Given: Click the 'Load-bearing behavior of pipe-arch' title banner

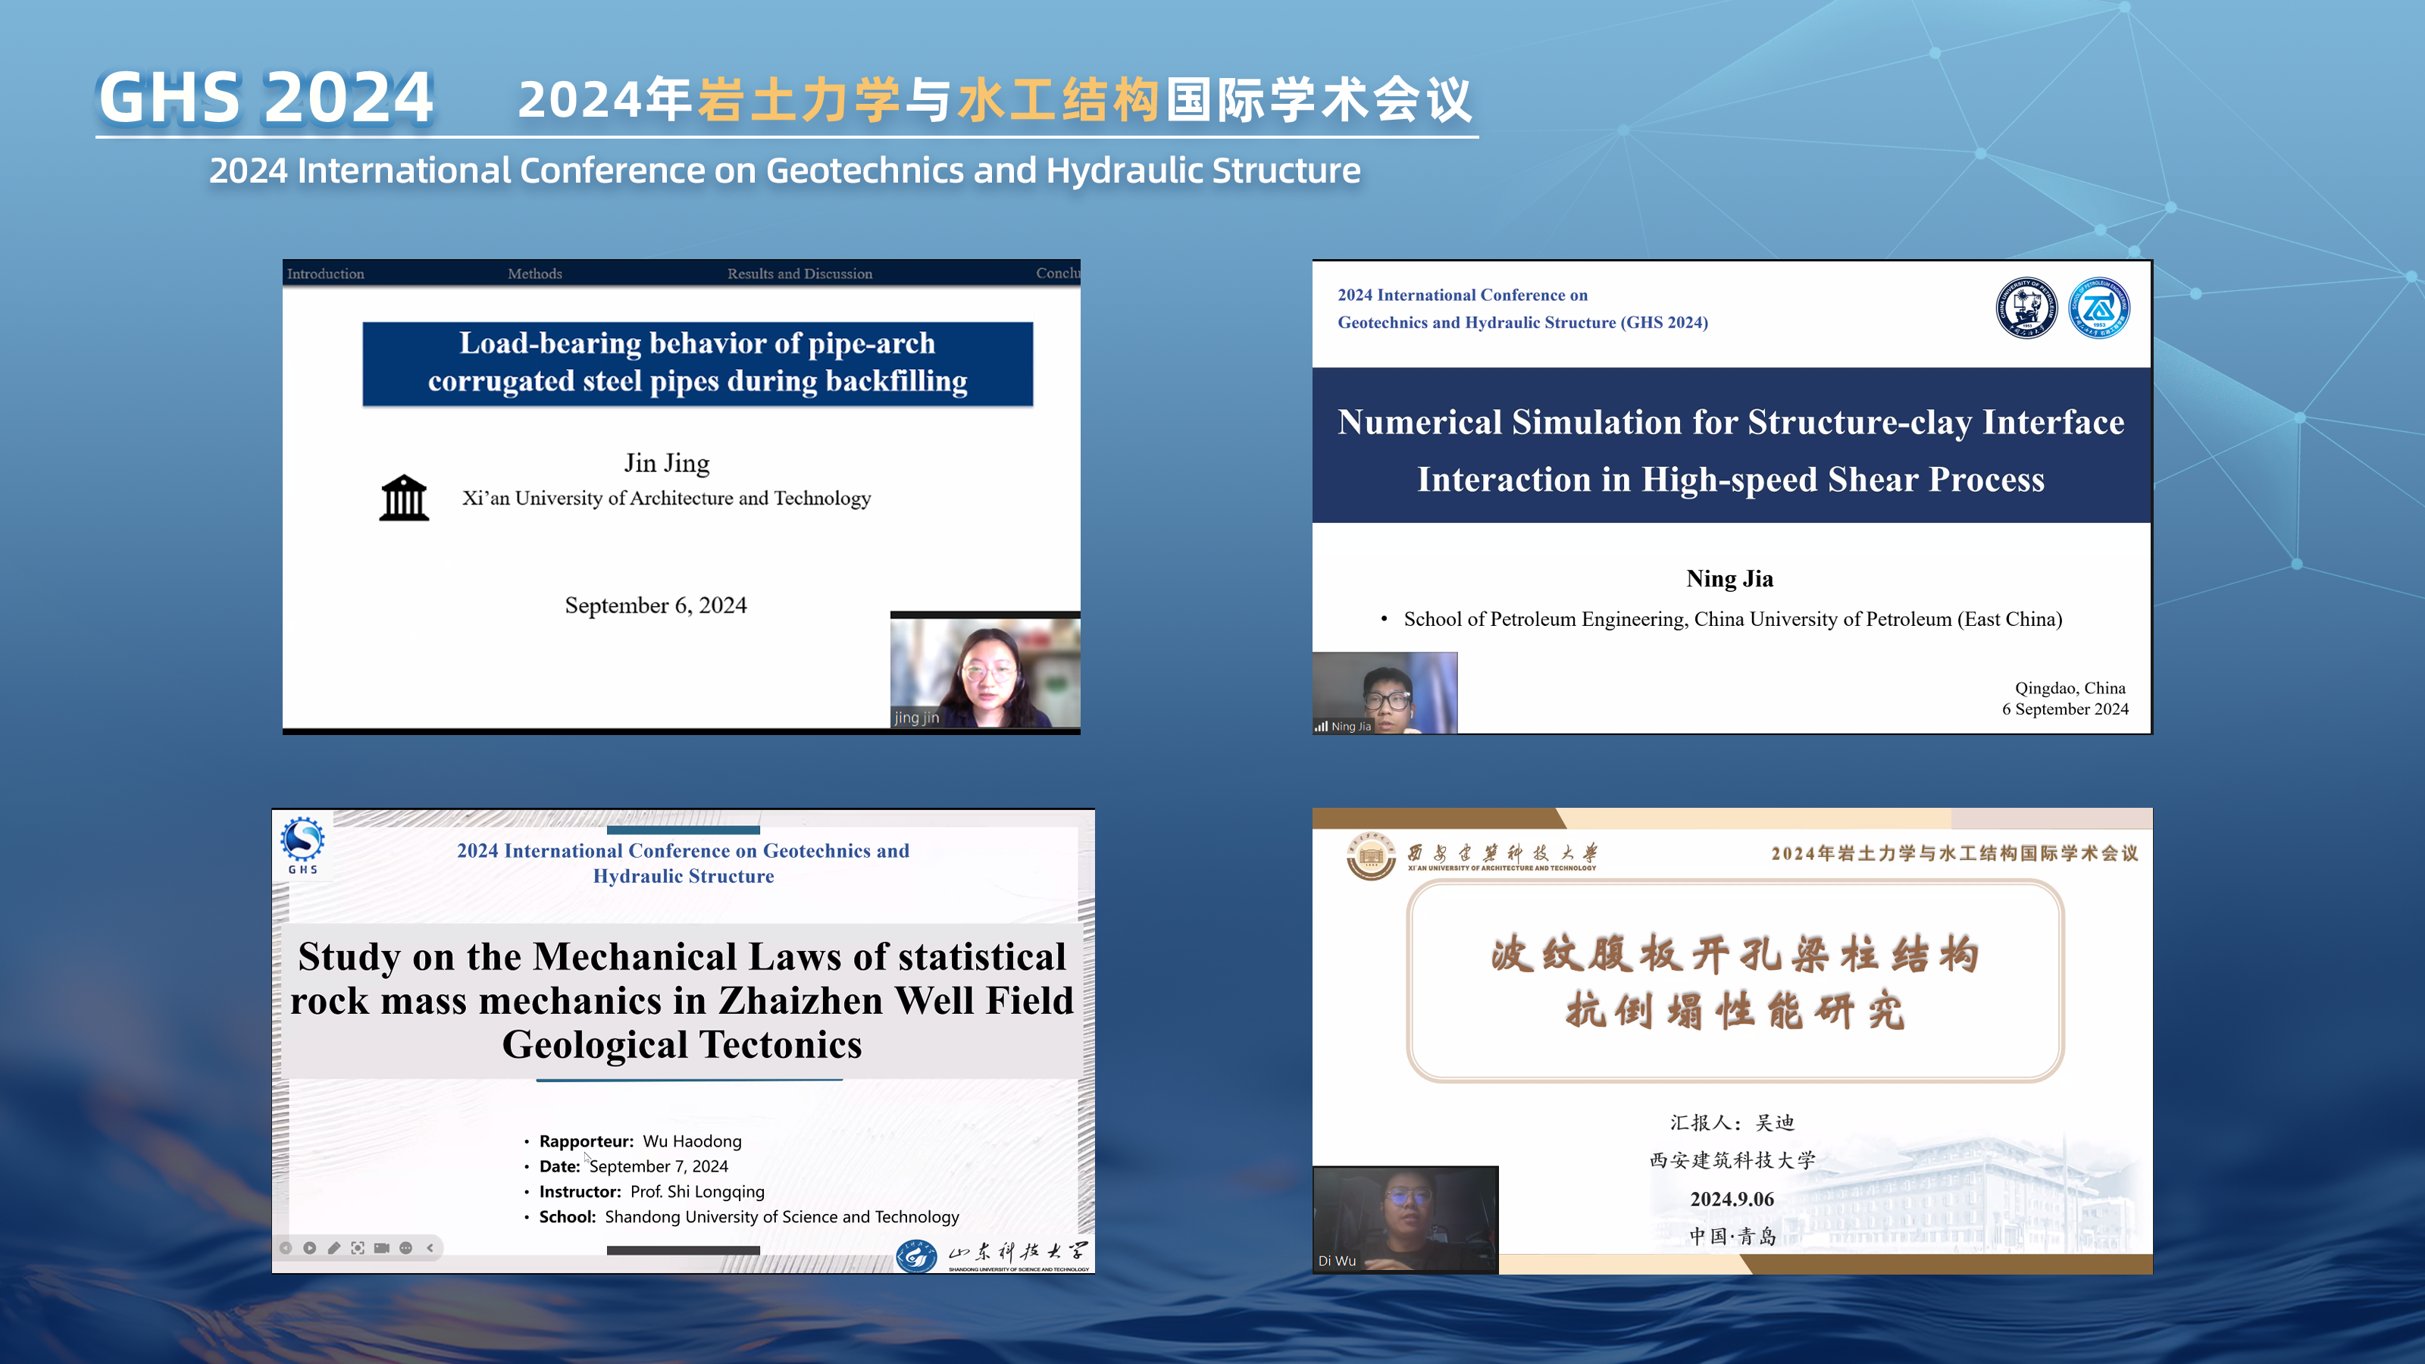Looking at the screenshot, I should point(697,364).
